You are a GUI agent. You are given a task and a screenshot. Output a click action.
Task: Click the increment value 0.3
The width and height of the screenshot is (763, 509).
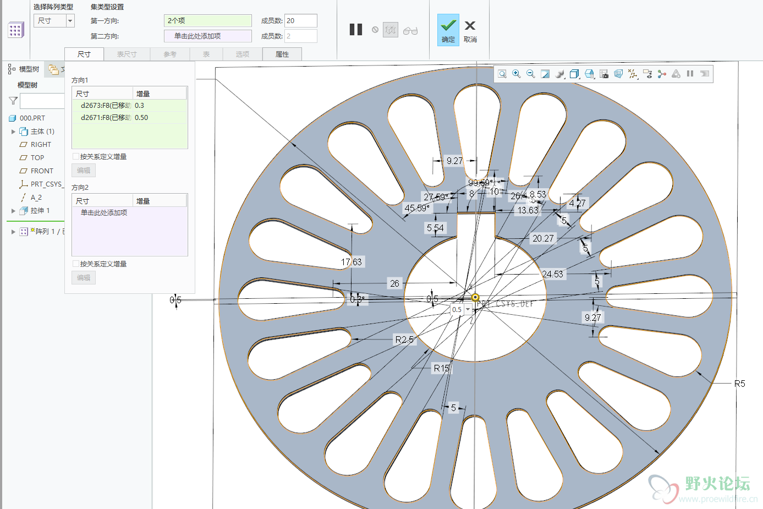[140, 106]
